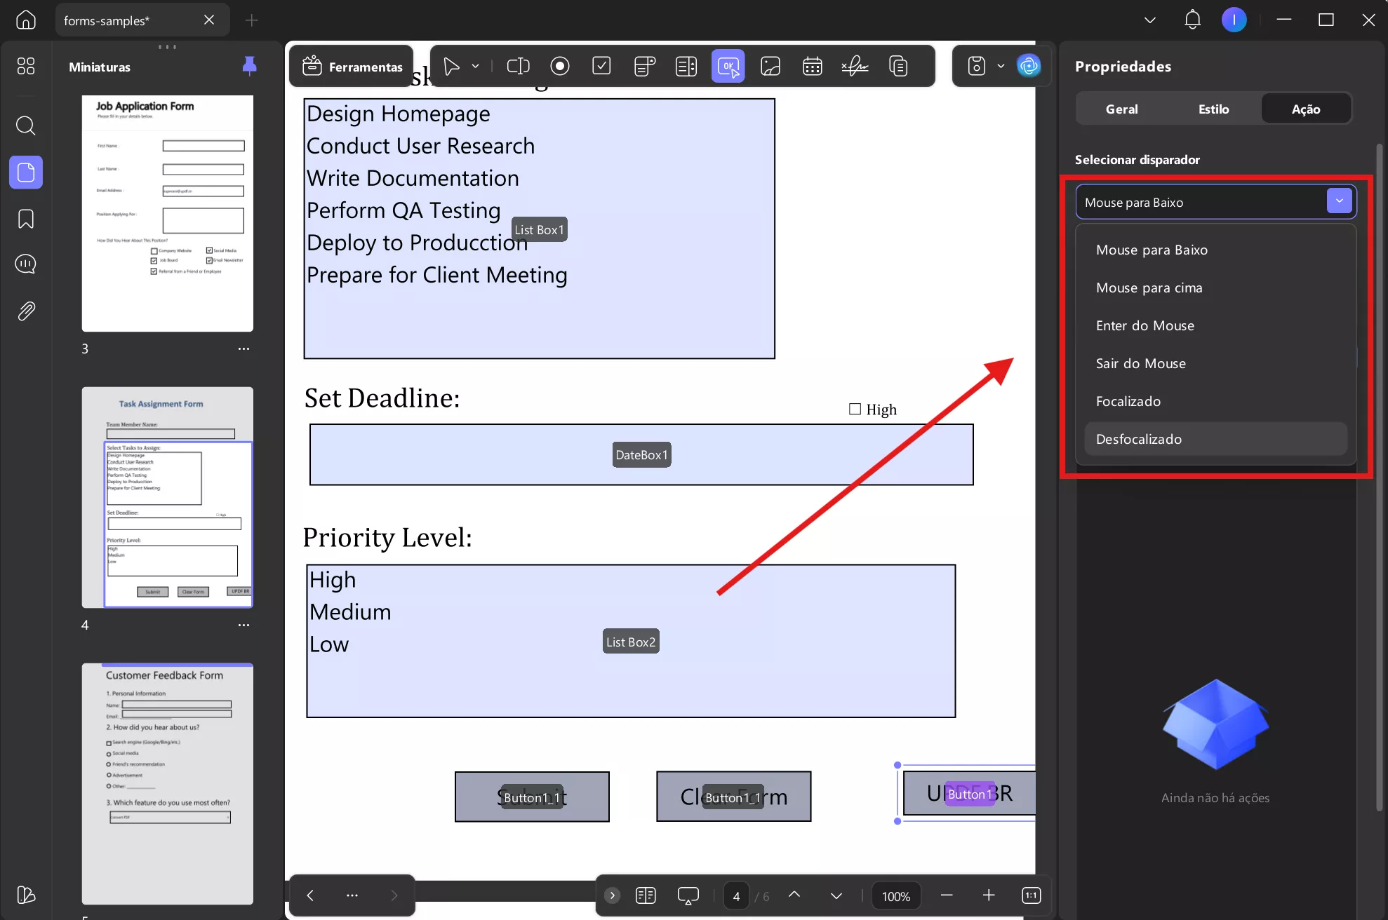Choose Enter do Mouse option
The height and width of the screenshot is (920, 1388).
(x=1215, y=325)
